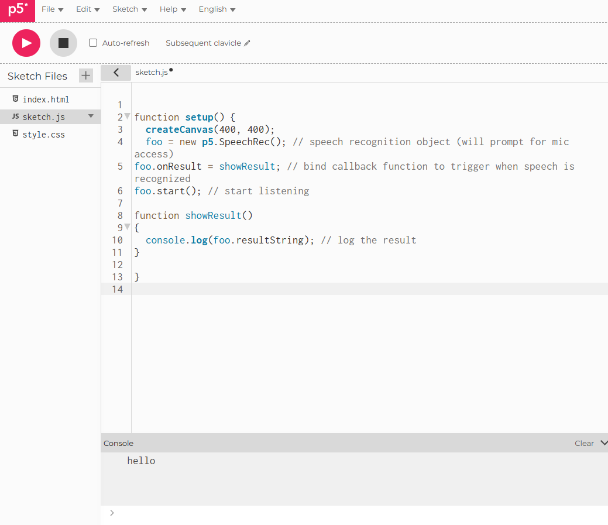
Task: Place cursor on empty line 14
Action: [368, 289]
